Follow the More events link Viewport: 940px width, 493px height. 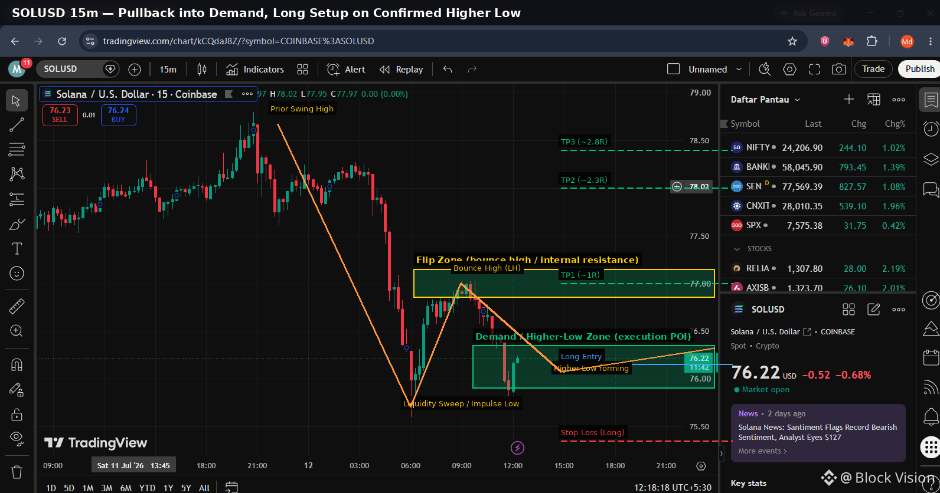click(762, 451)
